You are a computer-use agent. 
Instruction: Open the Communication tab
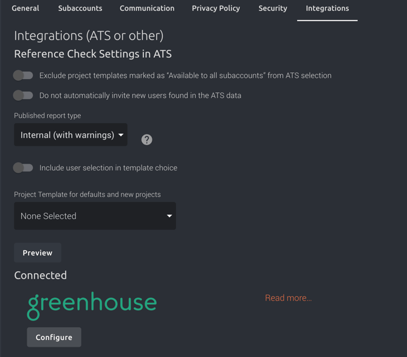(x=147, y=9)
